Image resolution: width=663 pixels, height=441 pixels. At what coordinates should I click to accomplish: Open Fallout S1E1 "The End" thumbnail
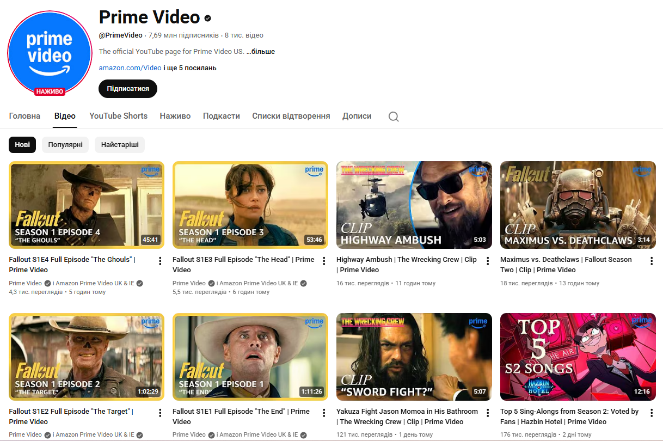point(250,357)
